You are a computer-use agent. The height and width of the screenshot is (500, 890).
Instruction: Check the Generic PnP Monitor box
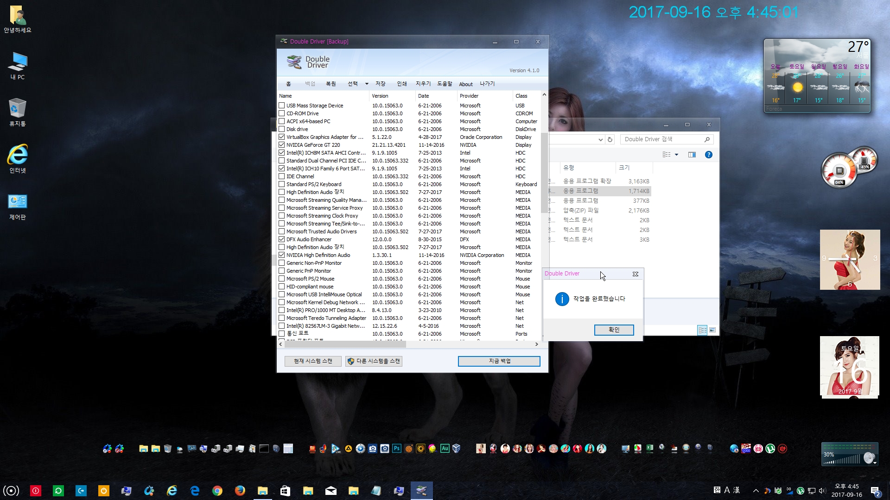click(281, 271)
